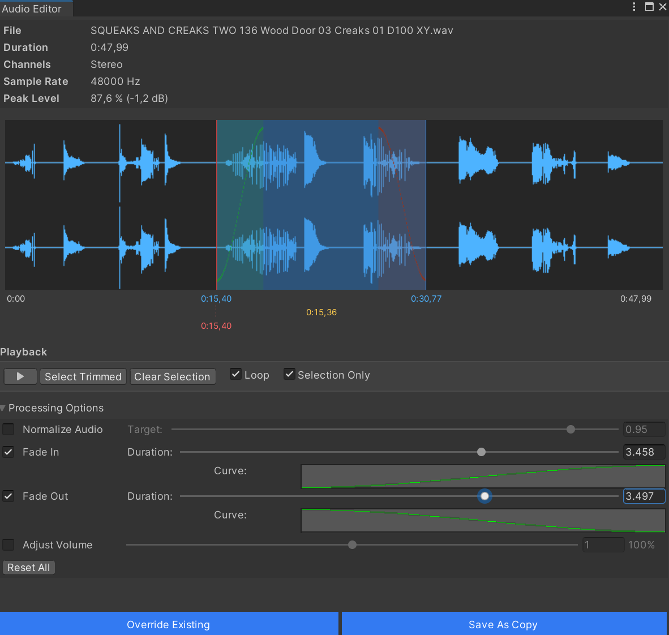Screen dimensions: 669x635
Task: Click the selection start marker at 0:15,40
Action: coord(216,299)
